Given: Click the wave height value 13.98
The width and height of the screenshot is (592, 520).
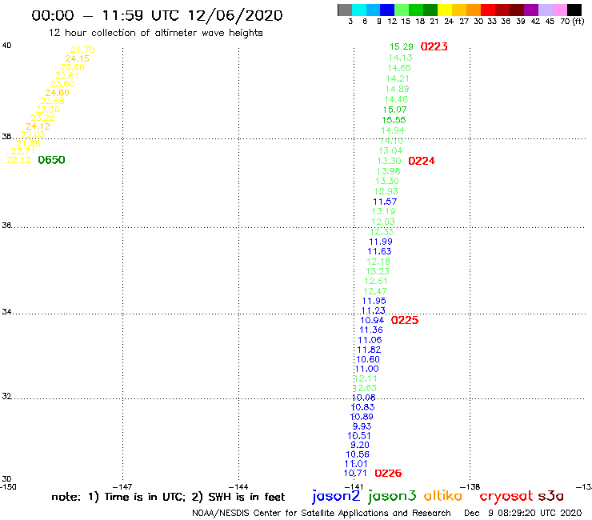Looking at the screenshot, I should [389, 171].
